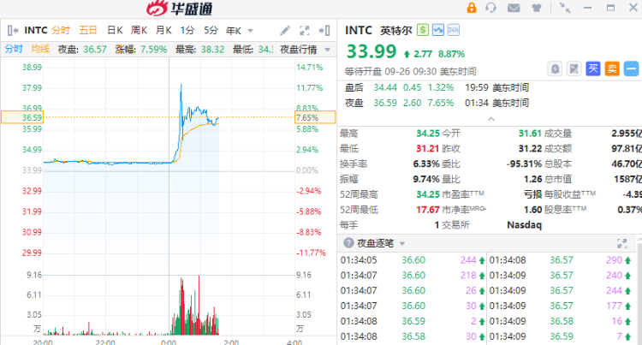Image resolution: width=642 pixels, height=345 pixels.
Task: Click the 8.87% change value
Action: coord(451,54)
